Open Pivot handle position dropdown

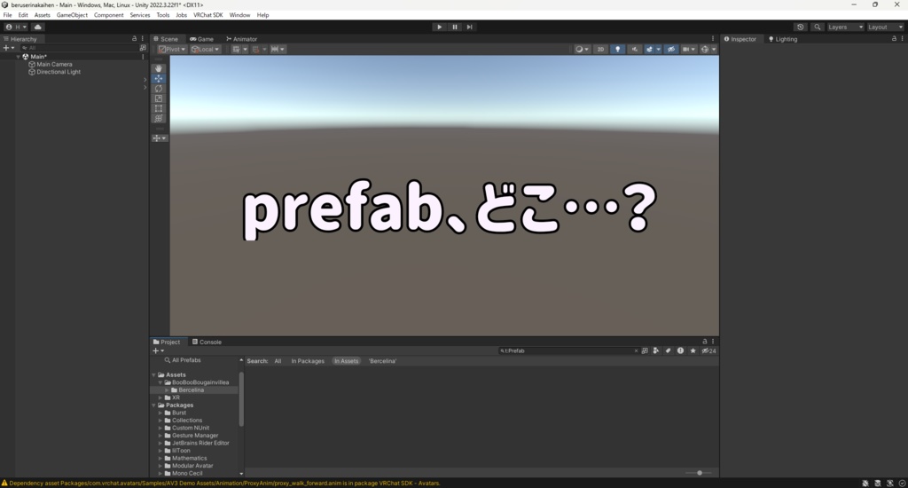click(x=172, y=50)
